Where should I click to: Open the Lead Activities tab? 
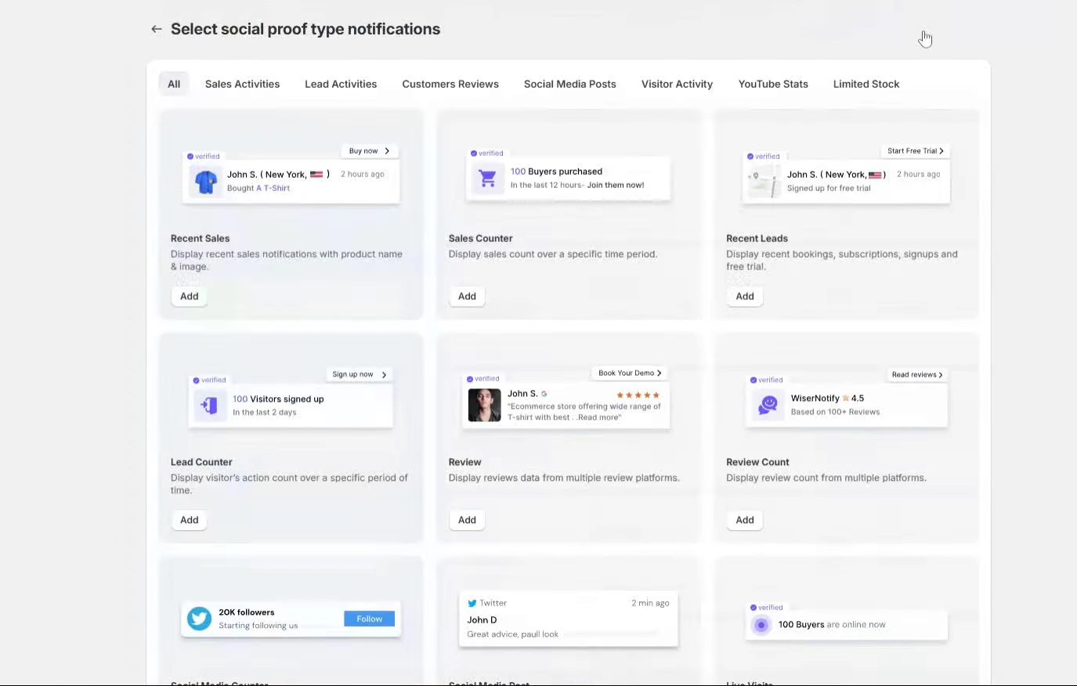click(341, 84)
